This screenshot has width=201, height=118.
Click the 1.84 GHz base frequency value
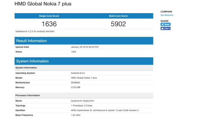(x=76, y=115)
